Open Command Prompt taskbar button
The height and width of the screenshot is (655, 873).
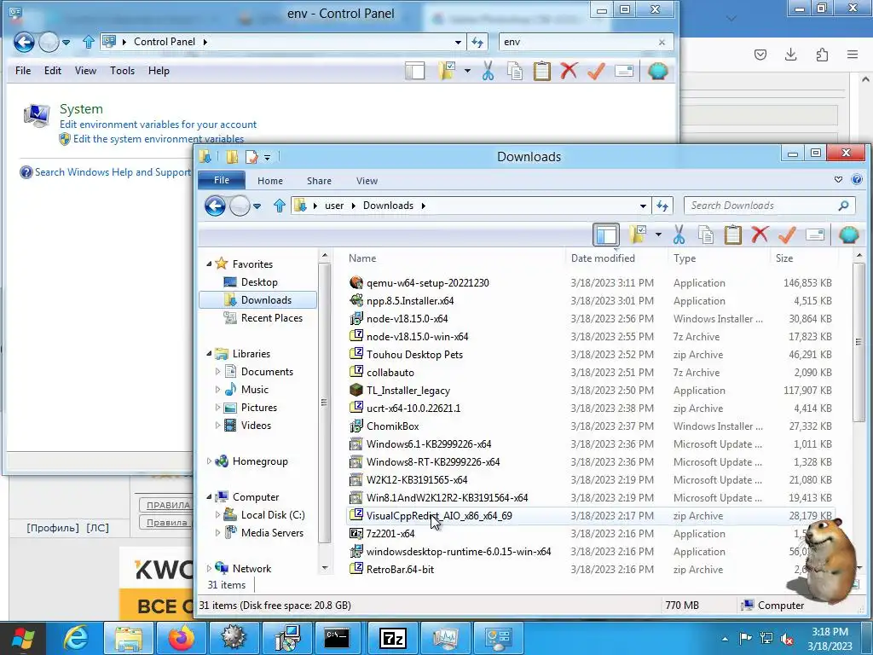click(x=338, y=638)
